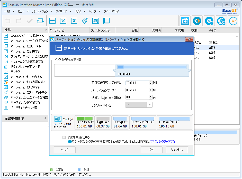The image size is (242, 179).
Task: Select F: 家族 196.15 GB block
Action: pos(174,123)
